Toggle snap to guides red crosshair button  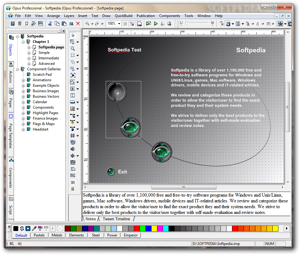coord(132,23)
